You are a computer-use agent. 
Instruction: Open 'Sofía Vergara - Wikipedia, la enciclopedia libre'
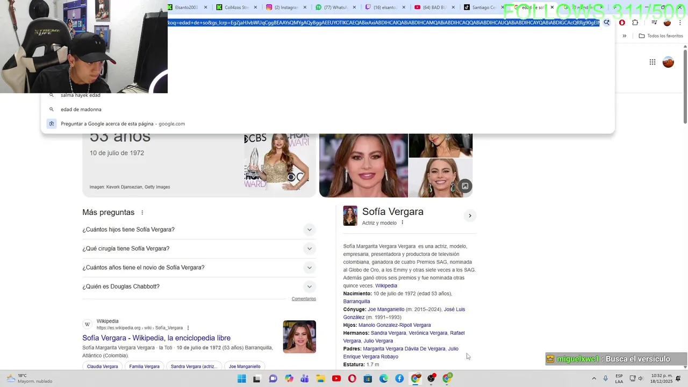click(156, 338)
